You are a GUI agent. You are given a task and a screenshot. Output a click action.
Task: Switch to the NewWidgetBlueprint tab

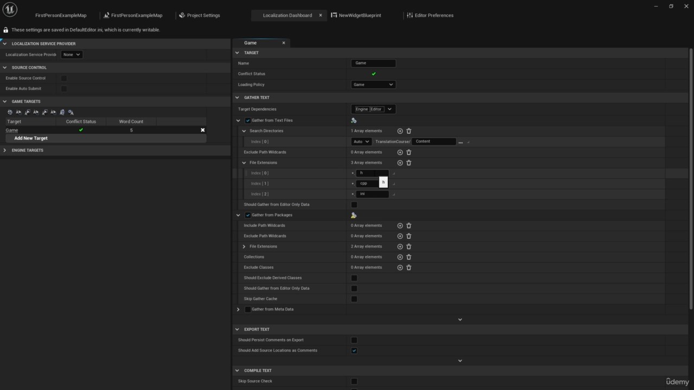[359, 15]
